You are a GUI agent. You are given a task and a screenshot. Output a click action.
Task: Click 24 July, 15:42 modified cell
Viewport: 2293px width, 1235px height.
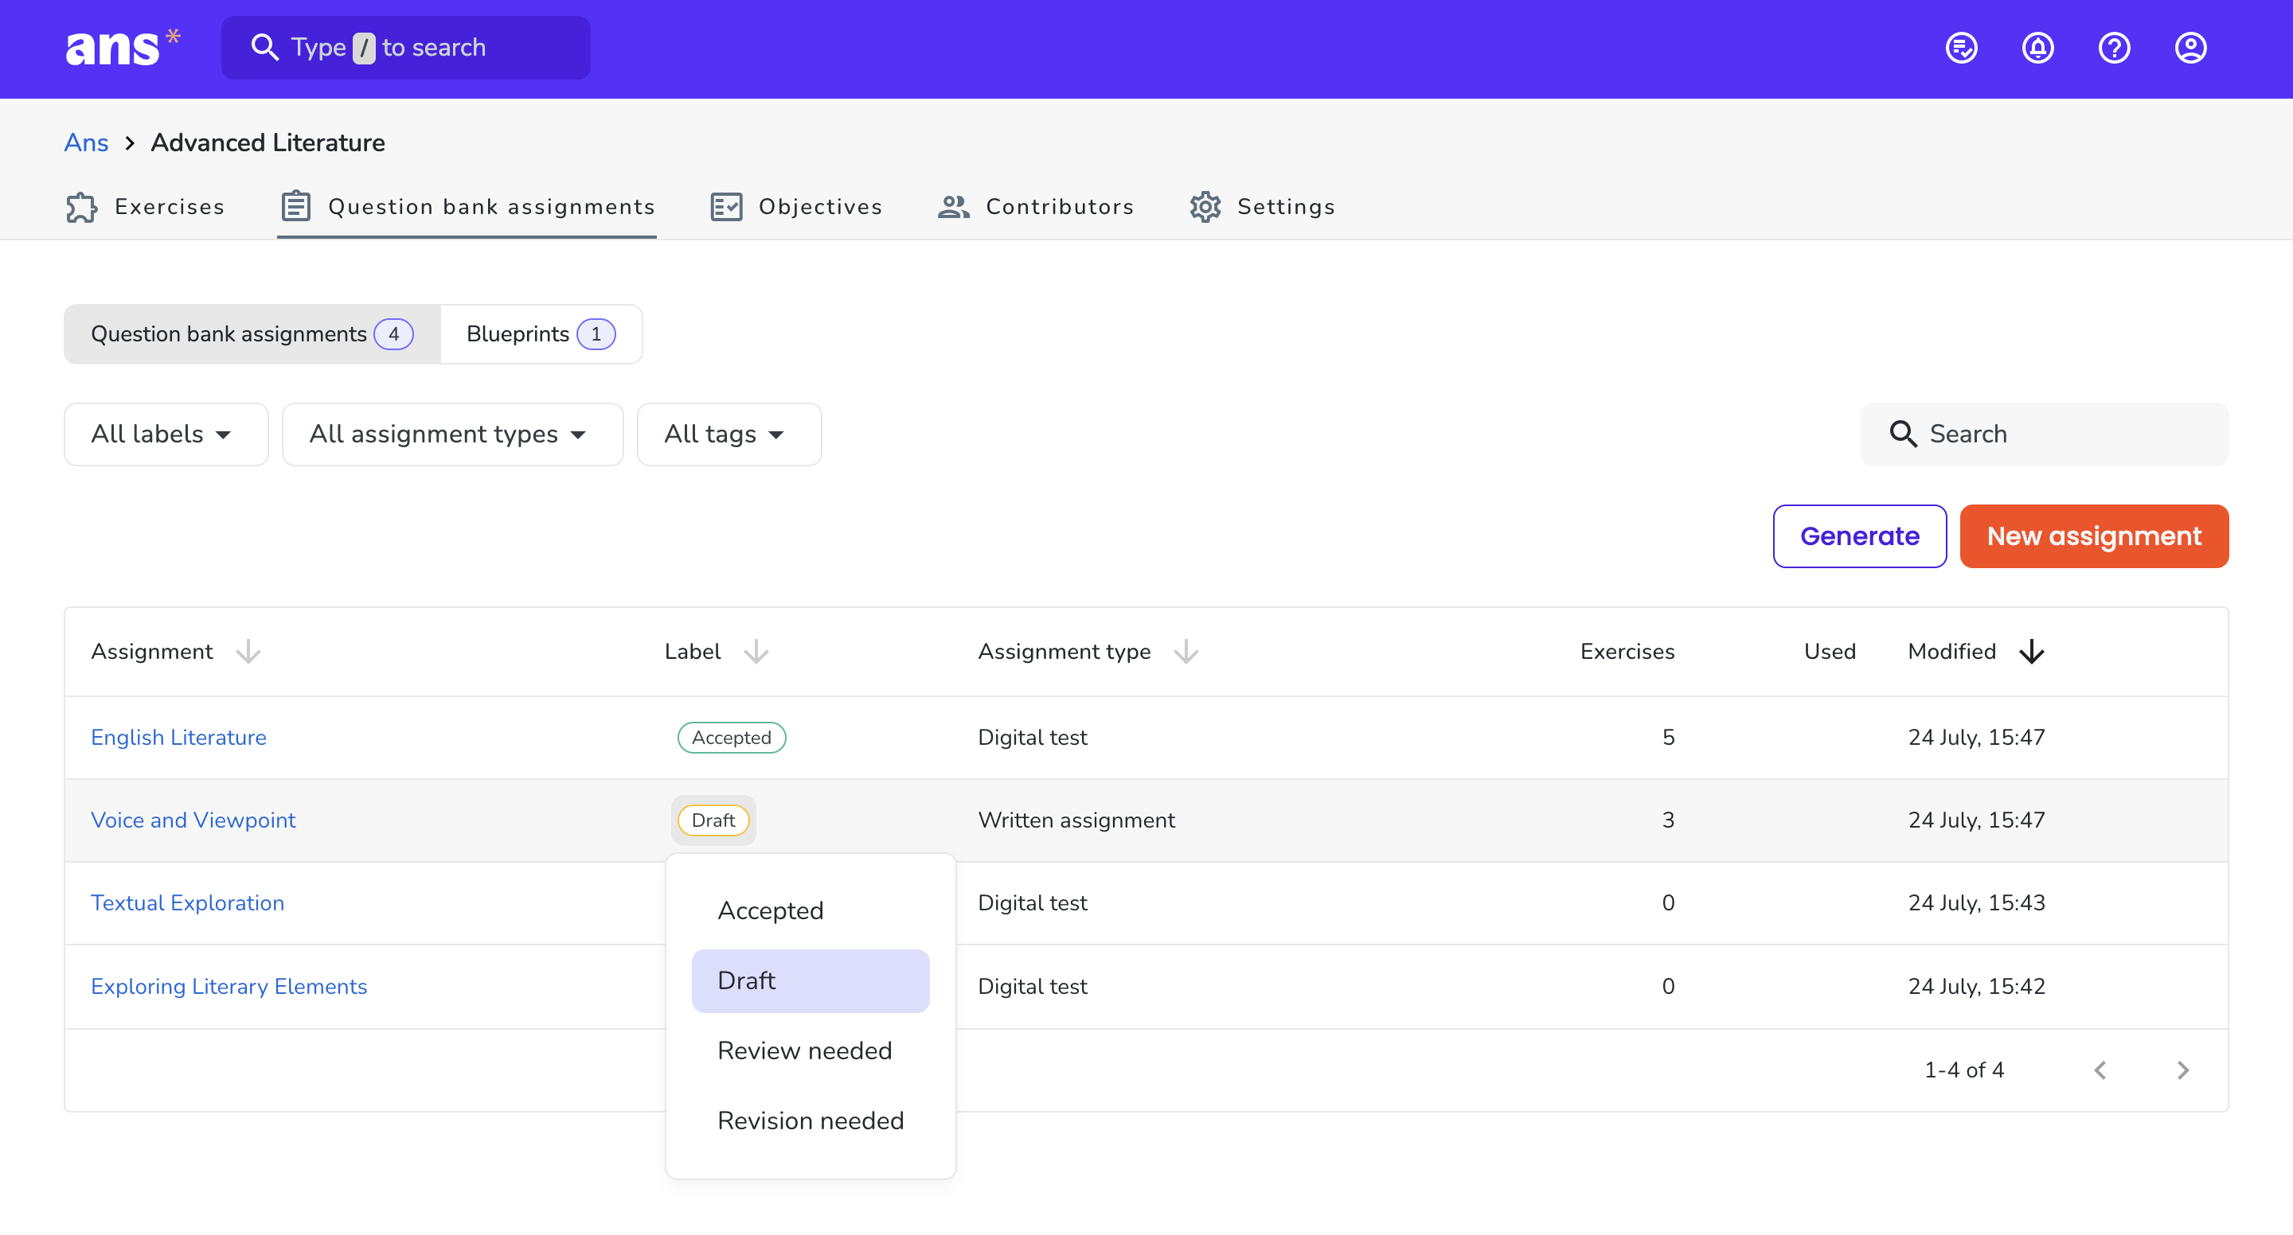pos(1976,986)
